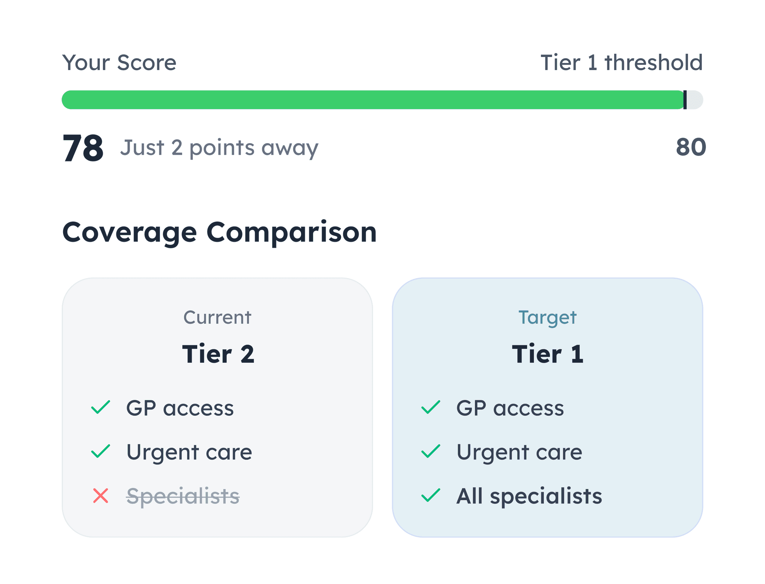Click the All specialists feature text
This screenshot has height=584, width=765.
[x=529, y=497]
